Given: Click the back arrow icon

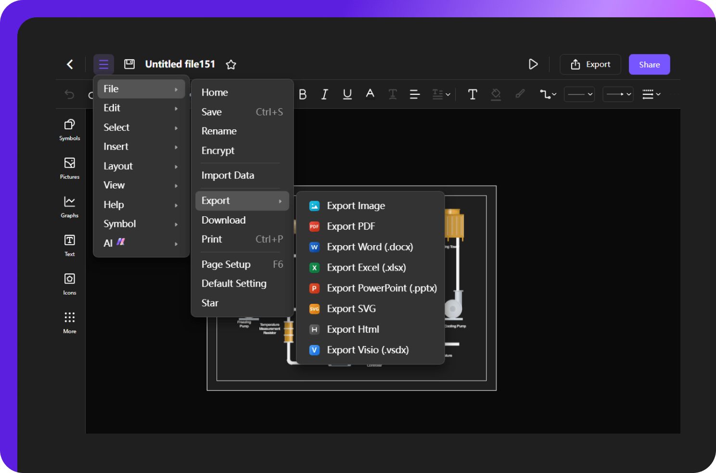Looking at the screenshot, I should pos(70,64).
